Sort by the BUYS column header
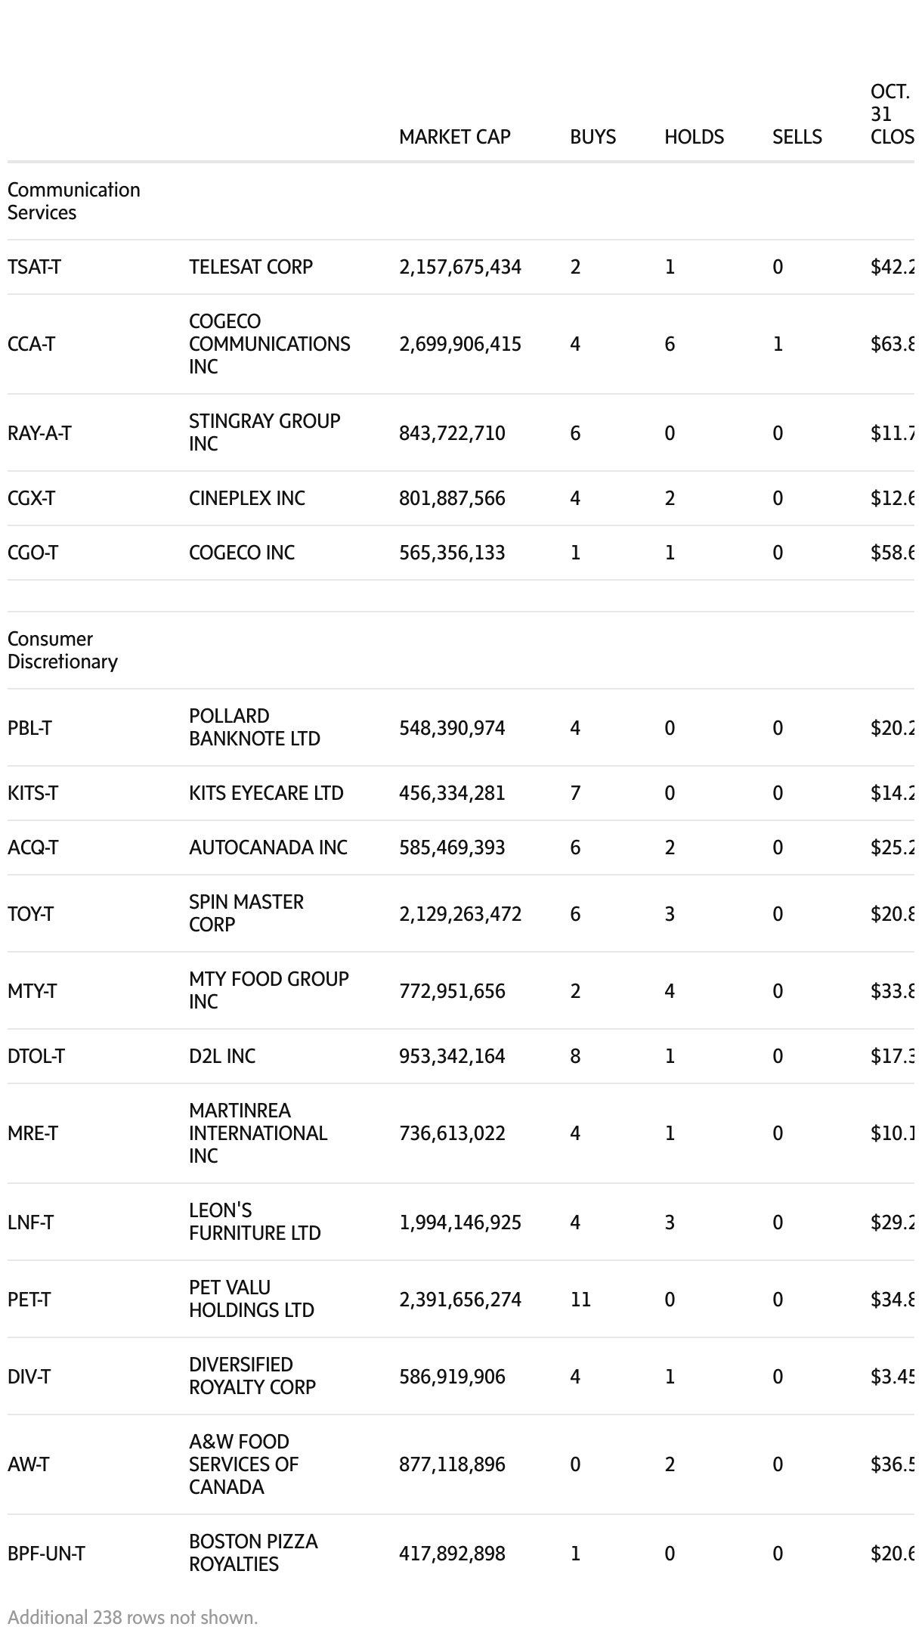This screenshot has height=1636, width=922. 592,137
